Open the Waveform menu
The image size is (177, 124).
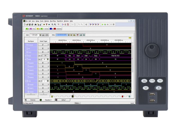click(x=60, y=21)
